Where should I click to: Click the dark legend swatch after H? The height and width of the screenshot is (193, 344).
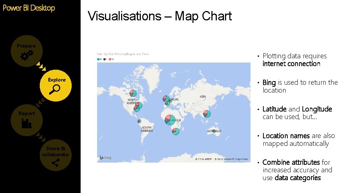coord(104,59)
